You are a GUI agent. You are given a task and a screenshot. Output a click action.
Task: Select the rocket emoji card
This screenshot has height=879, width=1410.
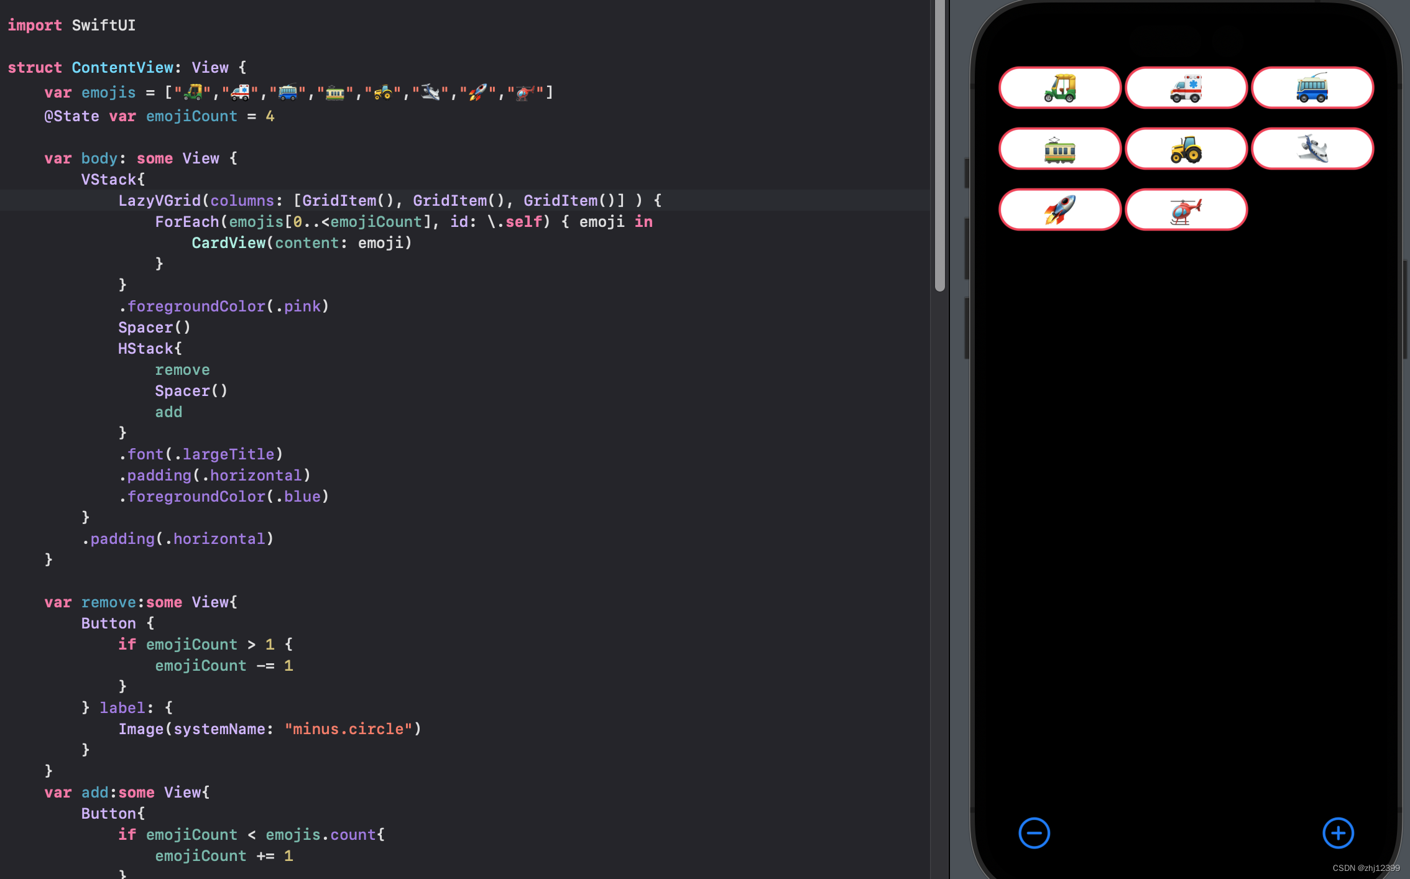pyautogui.click(x=1060, y=209)
